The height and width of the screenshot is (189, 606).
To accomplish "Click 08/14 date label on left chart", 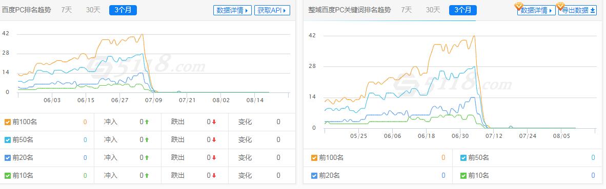I will 255,100.
